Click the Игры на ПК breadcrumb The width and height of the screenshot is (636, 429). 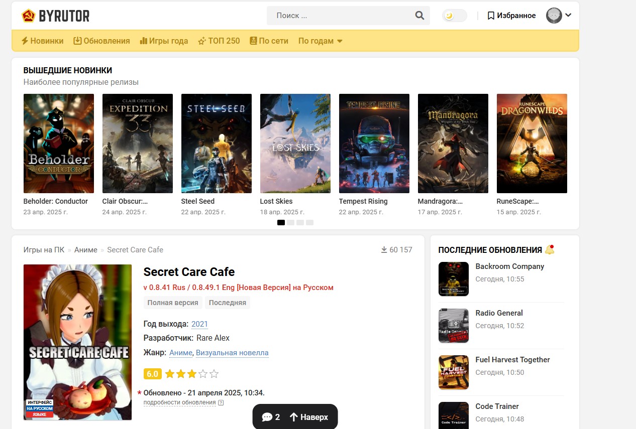[x=44, y=250]
